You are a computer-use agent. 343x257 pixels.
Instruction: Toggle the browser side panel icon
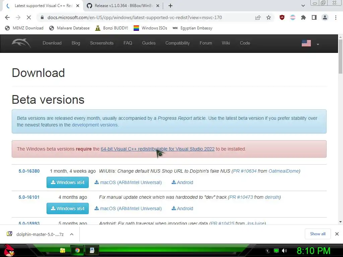click(314, 17)
